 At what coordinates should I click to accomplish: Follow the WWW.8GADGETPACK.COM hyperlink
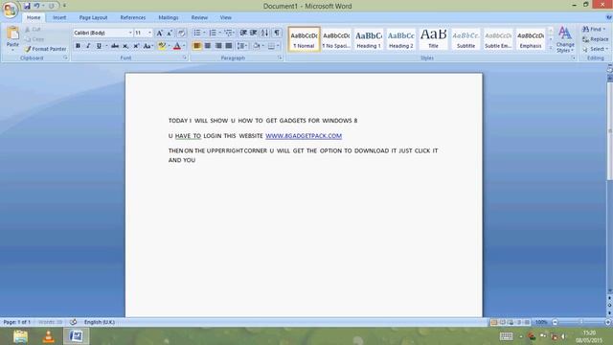tap(304, 136)
